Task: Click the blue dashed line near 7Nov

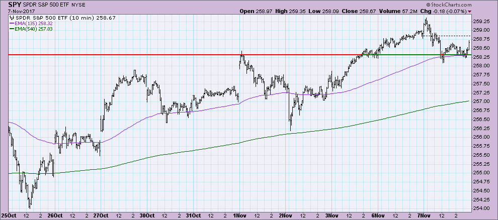Action: pyautogui.click(x=447, y=36)
